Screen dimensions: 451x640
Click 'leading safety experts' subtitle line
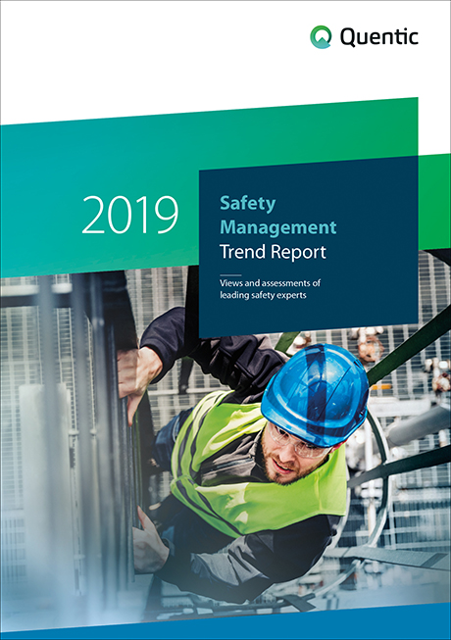point(263,295)
